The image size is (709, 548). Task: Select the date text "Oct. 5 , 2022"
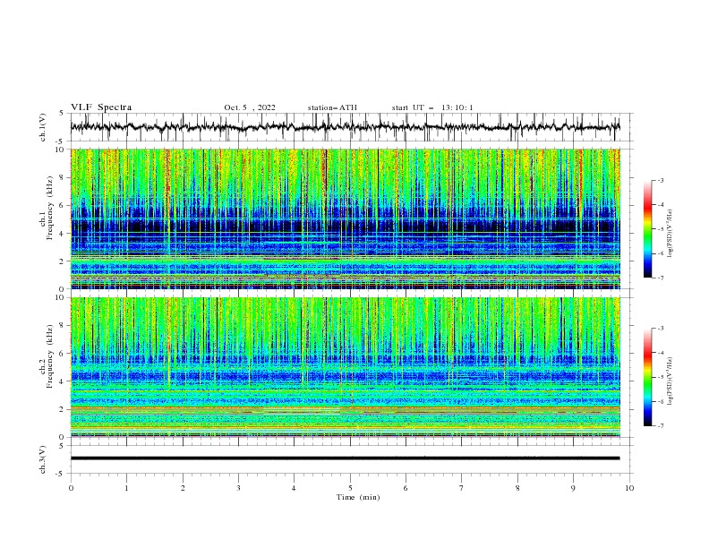pos(250,107)
